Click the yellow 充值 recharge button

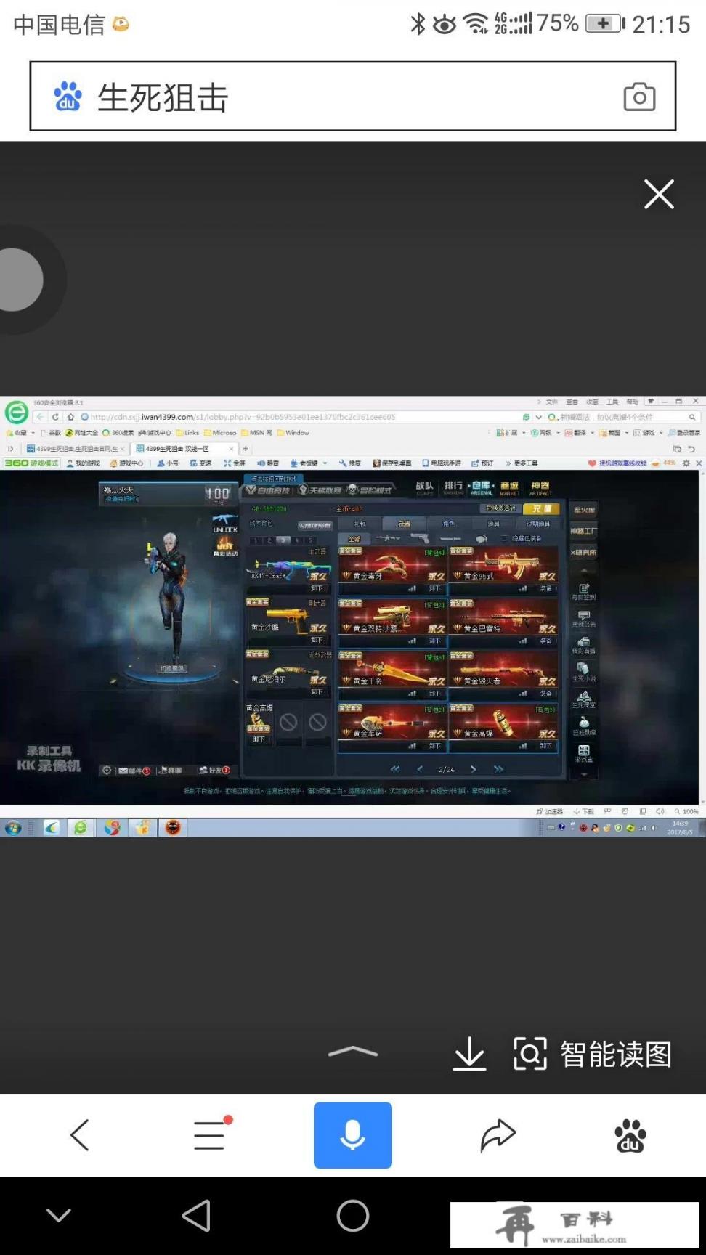[541, 508]
